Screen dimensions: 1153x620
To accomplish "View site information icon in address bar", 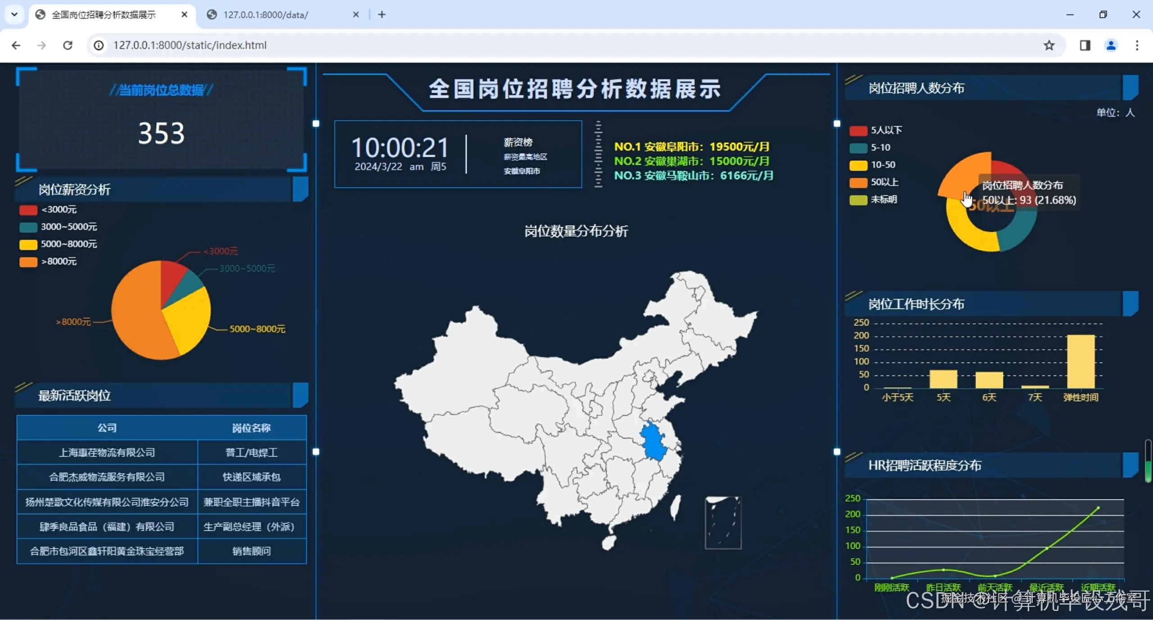I will pyautogui.click(x=99, y=45).
